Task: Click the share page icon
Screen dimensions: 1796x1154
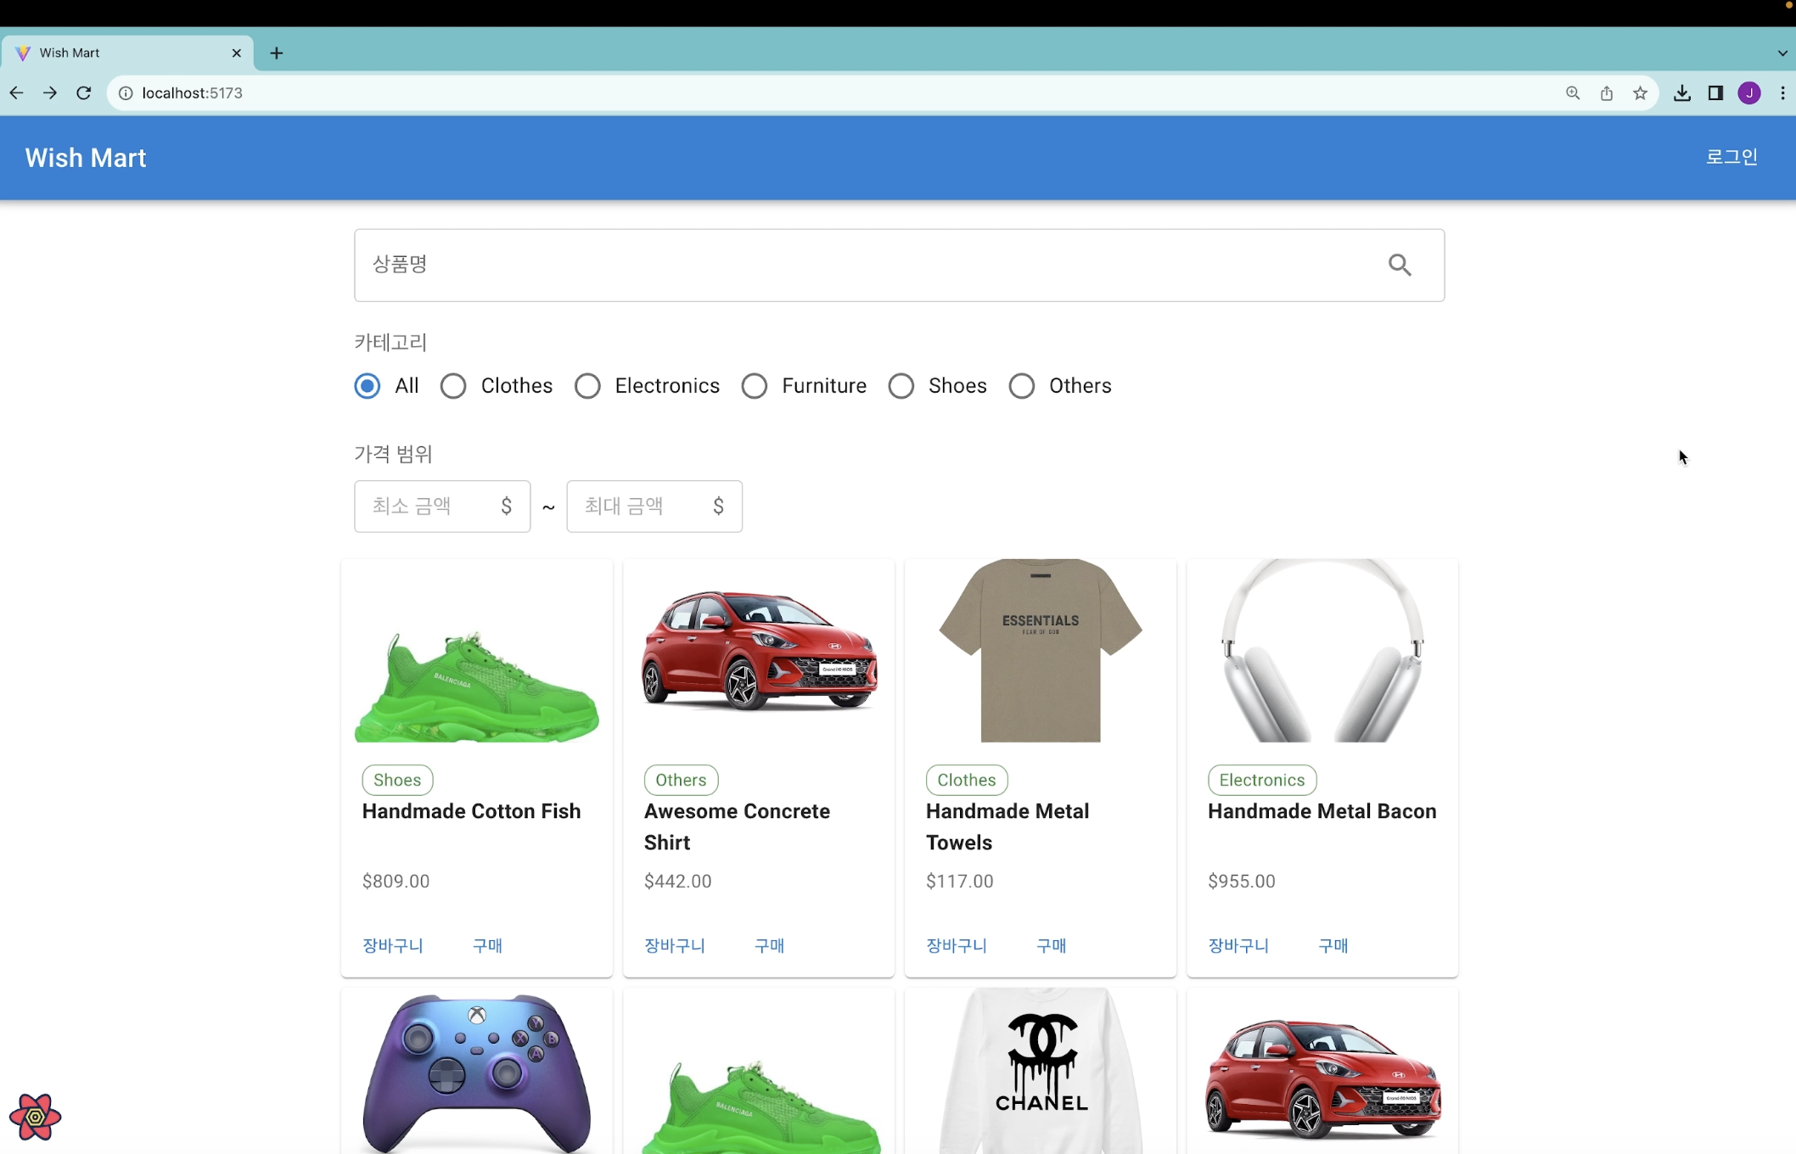Action: coord(1607,93)
